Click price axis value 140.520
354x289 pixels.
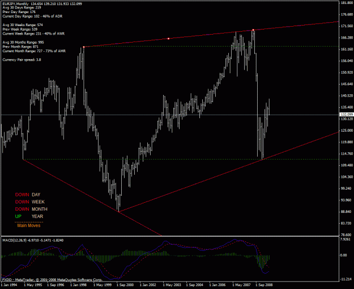347,96
